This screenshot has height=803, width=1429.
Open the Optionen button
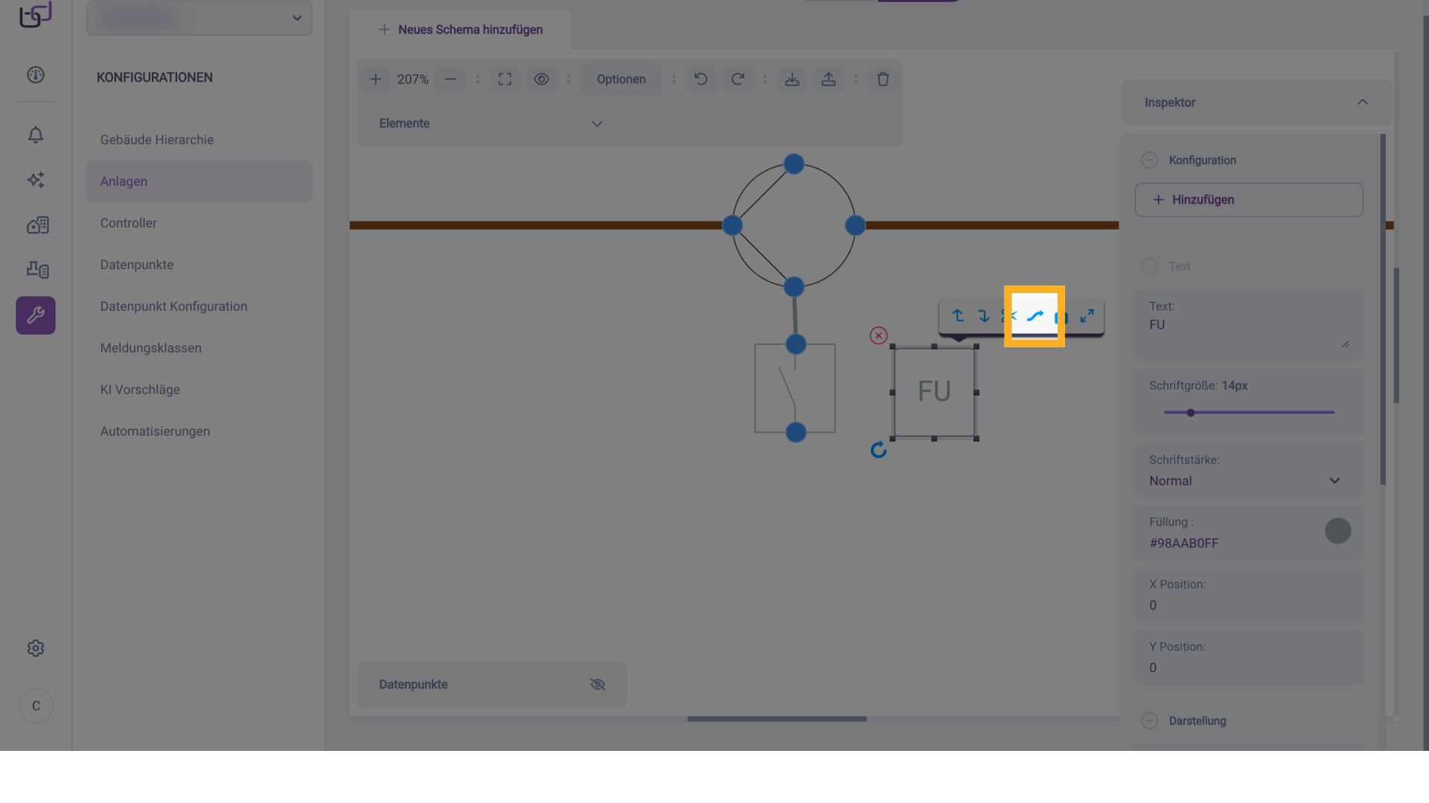coord(621,79)
